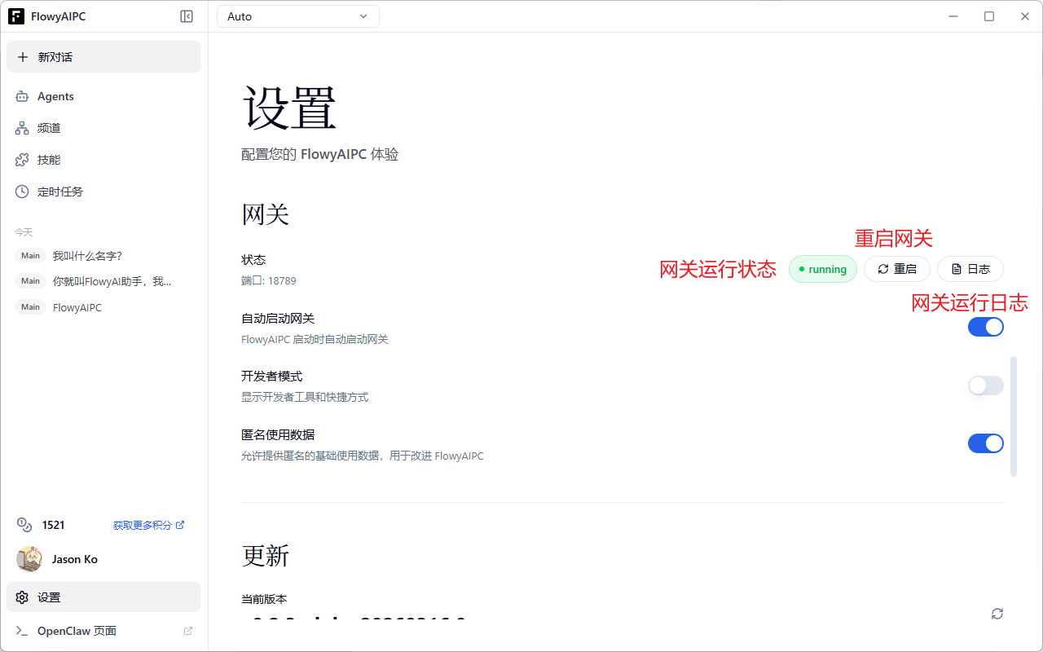
Task: Collapse the sidebar with the panel icon
Action: point(187,15)
